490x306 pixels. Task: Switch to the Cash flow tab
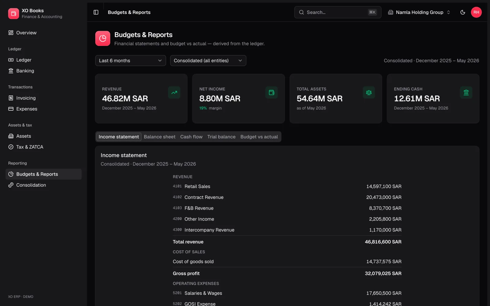(x=191, y=137)
